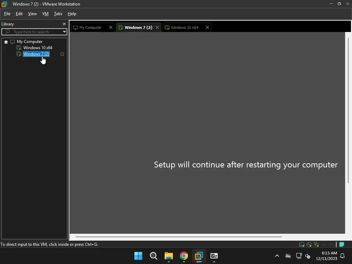Click the network adapter status icon
Viewport: 352px width, 264px height.
coord(316,244)
